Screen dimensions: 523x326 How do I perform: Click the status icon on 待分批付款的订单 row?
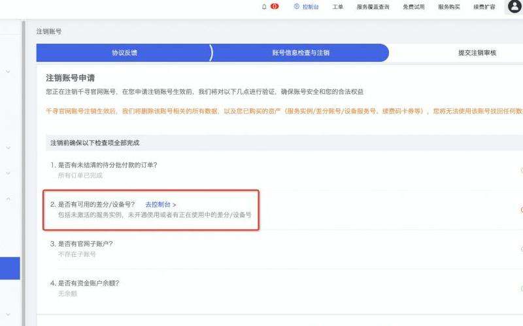point(521,170)
